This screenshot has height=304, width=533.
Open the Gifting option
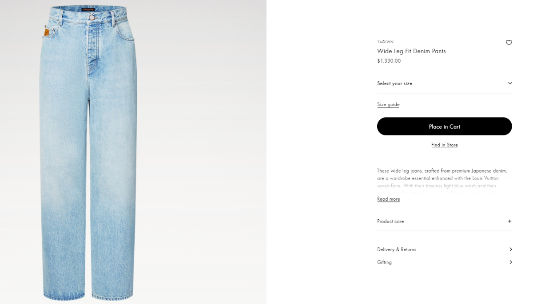click(x=444, y=262)
